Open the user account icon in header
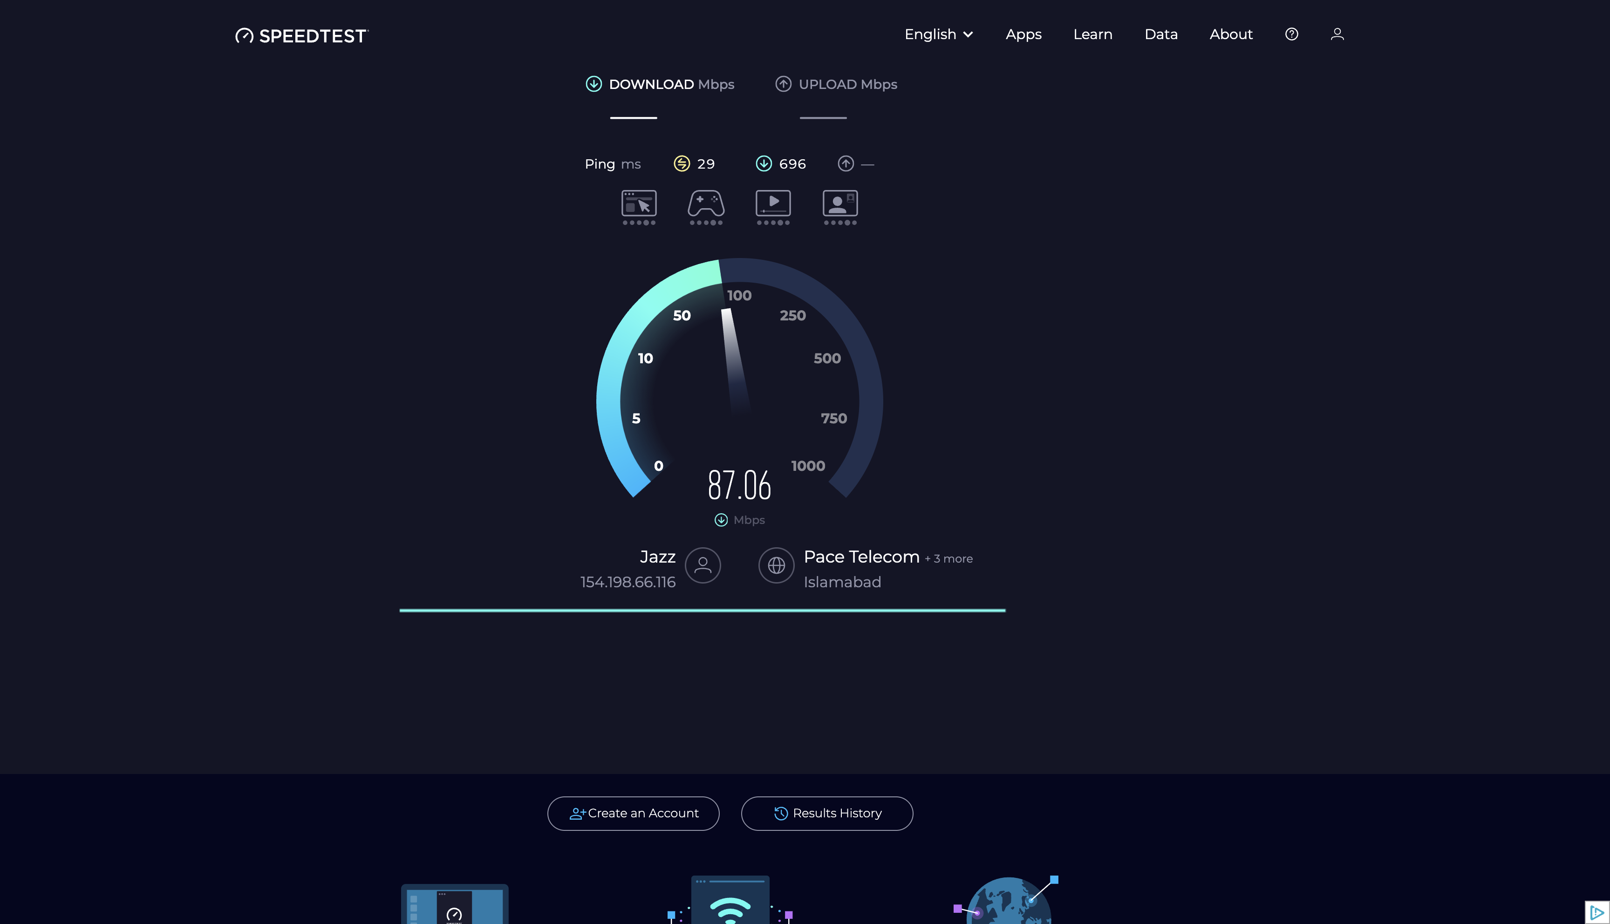 pyautogui.click(x=1337, y=34)
